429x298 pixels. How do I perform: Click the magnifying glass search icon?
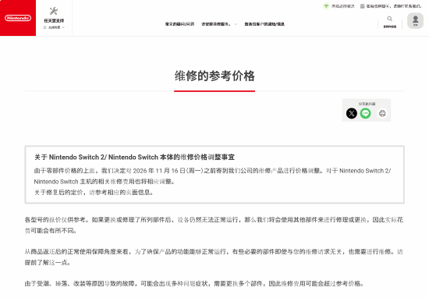pyautogui.click(x=389, y=19)
